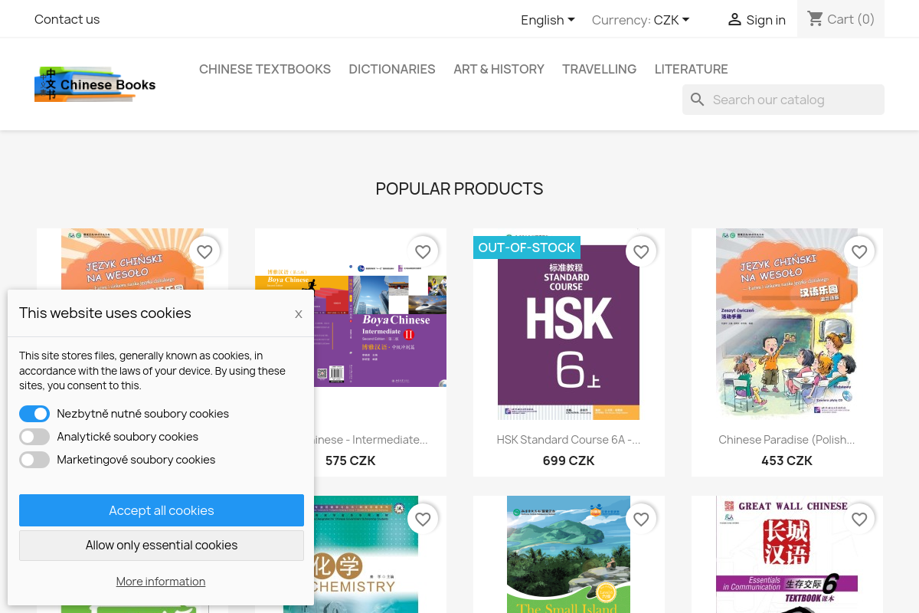The height and width of the screenshot is (613, 919).
Task: Click the Search our catalog field
Action: [x=793, y=100]
